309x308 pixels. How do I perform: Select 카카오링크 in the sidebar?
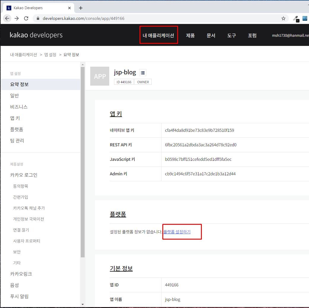(x=21, y=274)
